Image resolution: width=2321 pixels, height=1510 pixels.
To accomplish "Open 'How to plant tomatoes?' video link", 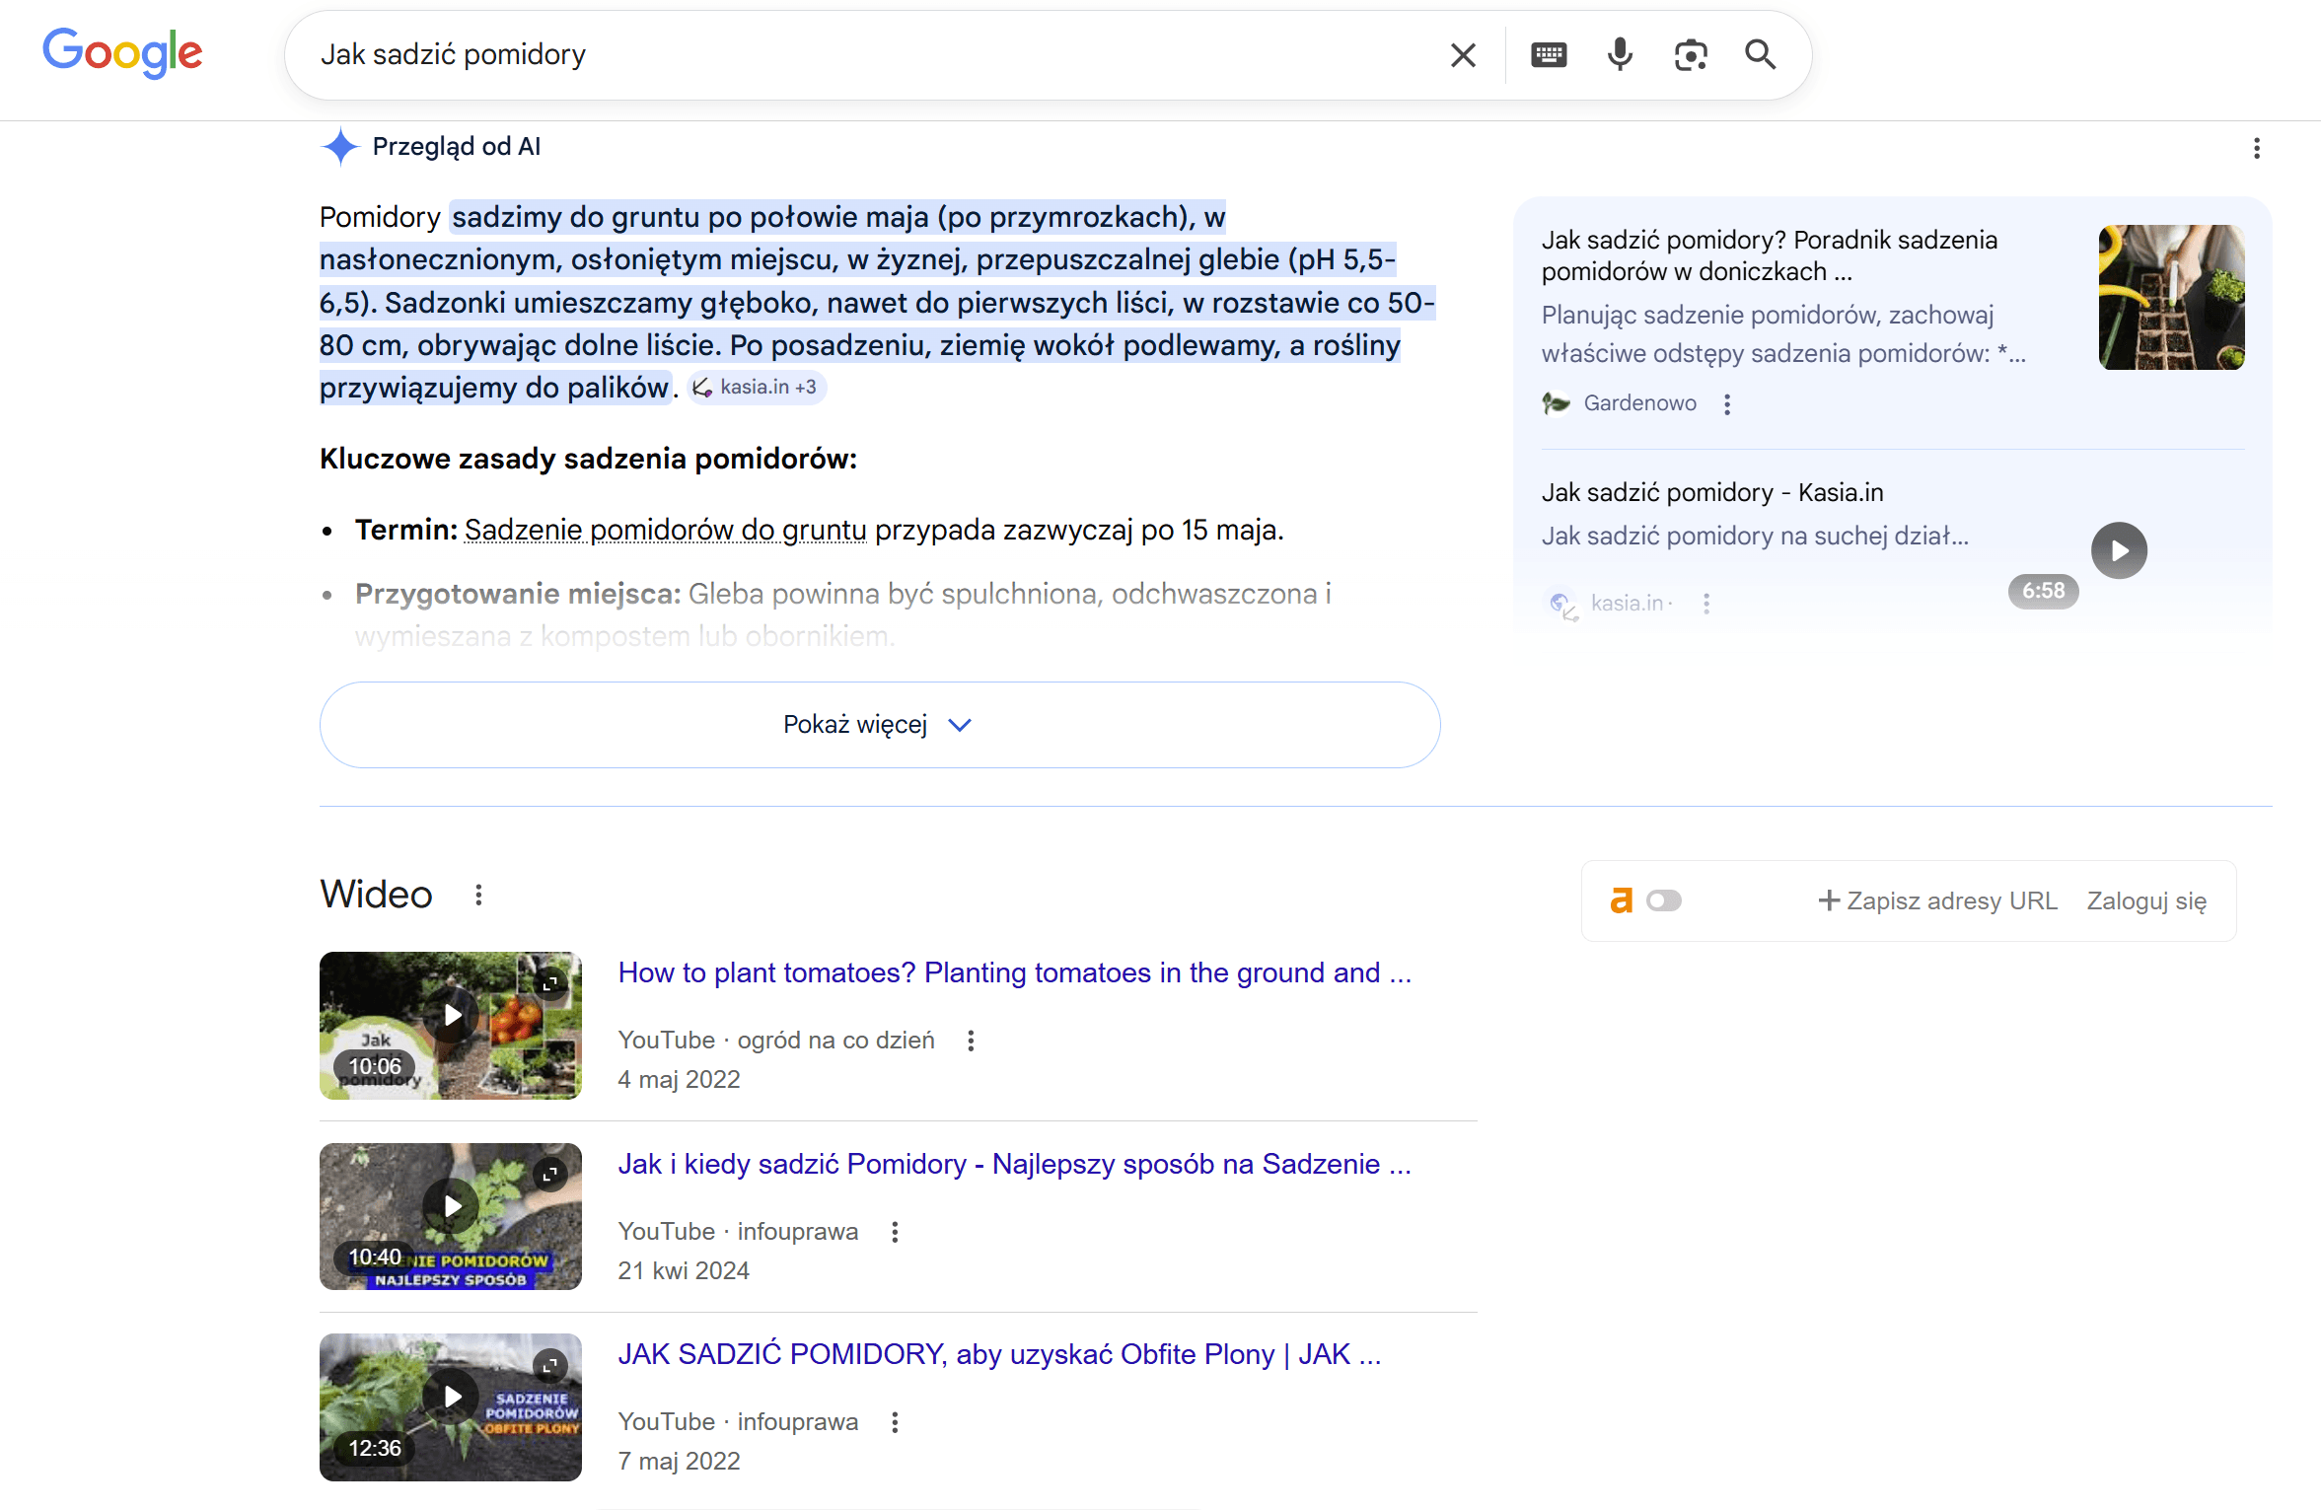I will click(1014, 972).
